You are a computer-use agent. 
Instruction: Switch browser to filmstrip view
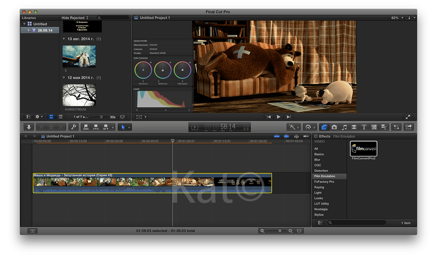click(51, 117)
